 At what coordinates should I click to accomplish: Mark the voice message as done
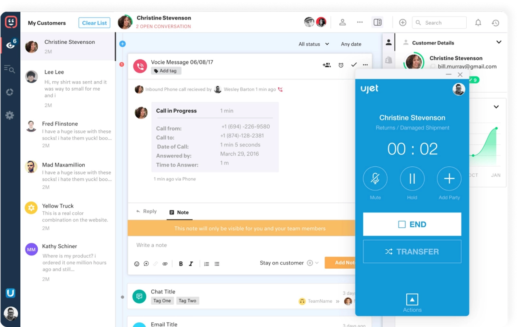[353, 64]
